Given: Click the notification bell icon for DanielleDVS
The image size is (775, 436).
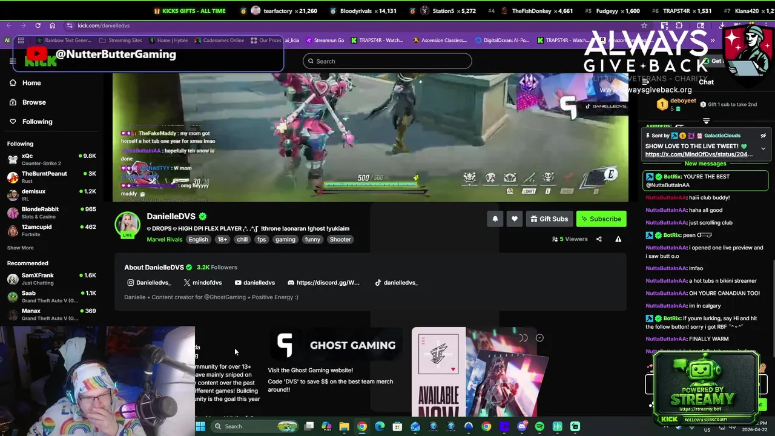Looking at the screenshot, I should point(495,219).
